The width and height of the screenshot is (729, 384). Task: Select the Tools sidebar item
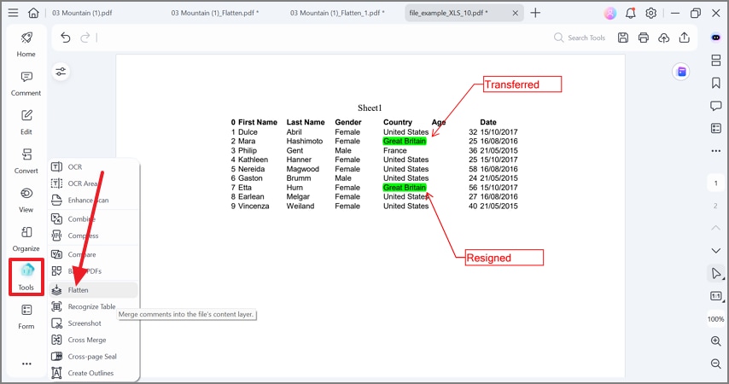26,277
